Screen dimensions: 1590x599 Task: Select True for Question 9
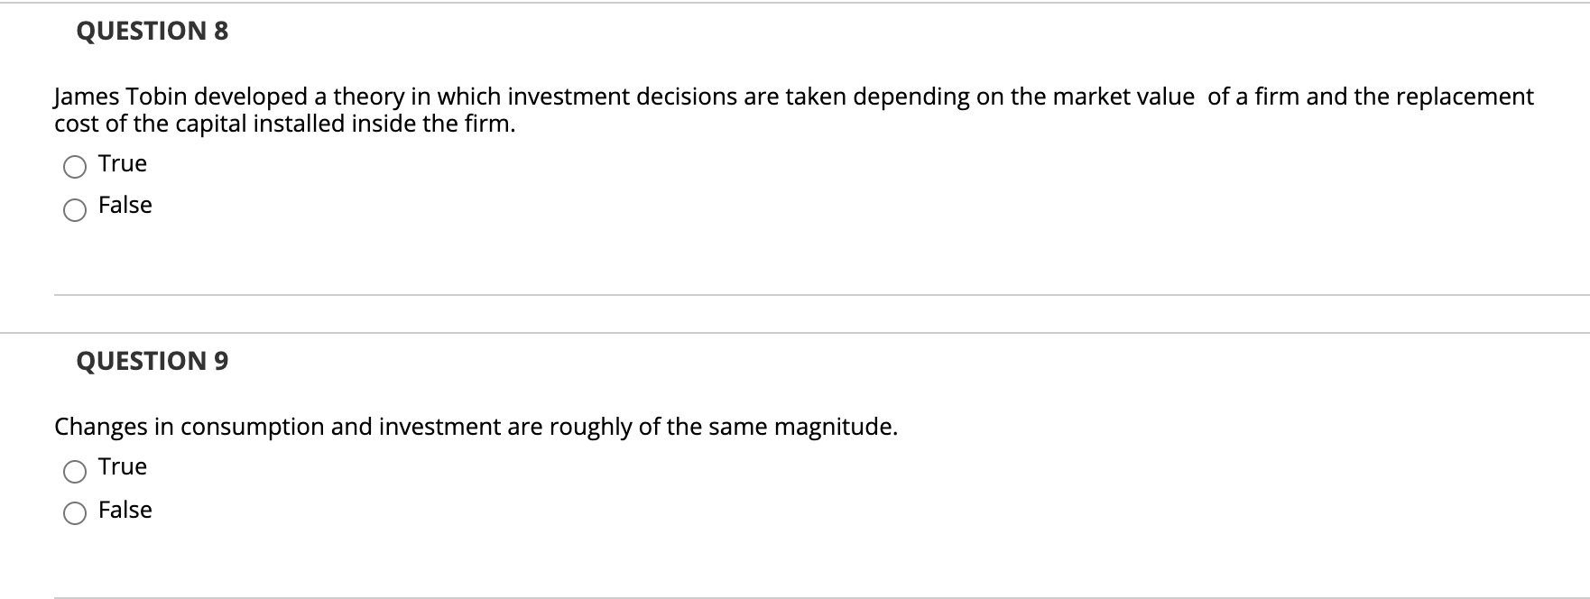(76, 470)
